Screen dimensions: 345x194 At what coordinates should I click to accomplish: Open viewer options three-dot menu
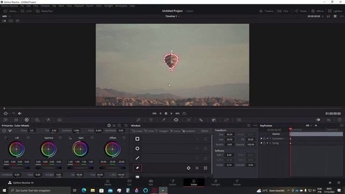[x=341, y=16]
